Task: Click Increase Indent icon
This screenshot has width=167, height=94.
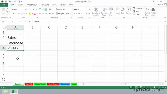Action: (x=53, y=13)
